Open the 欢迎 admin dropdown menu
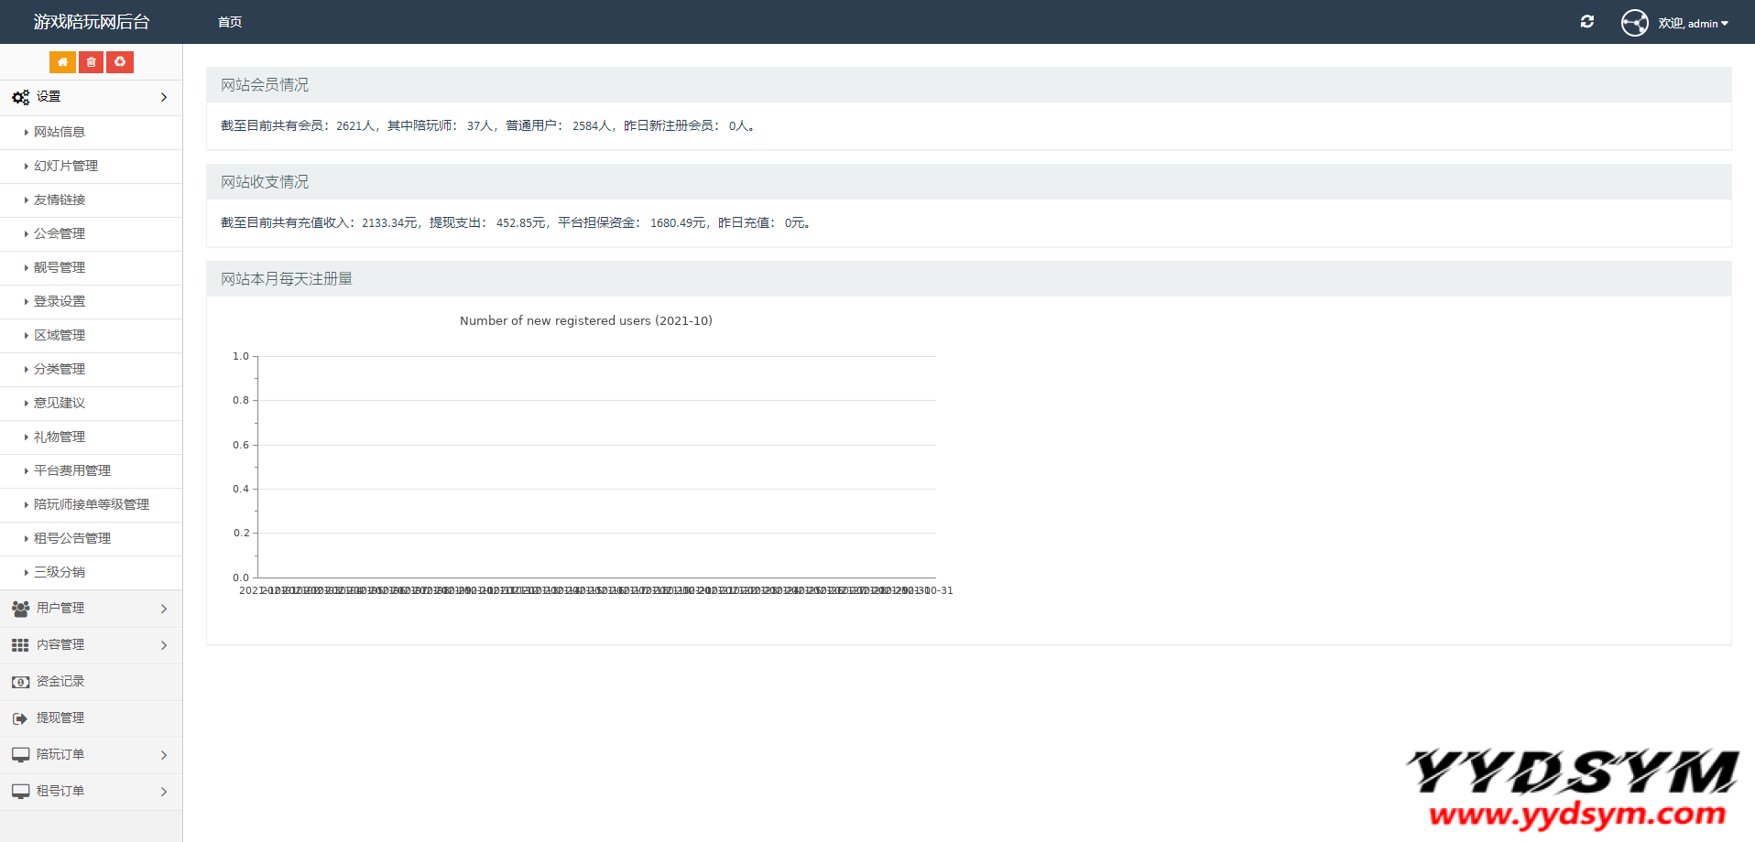 click(1693, 24)
